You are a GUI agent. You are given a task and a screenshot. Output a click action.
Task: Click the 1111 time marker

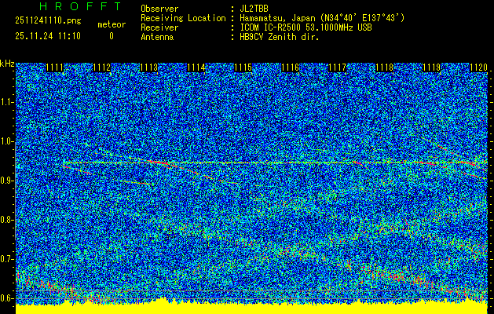point(55,68)
